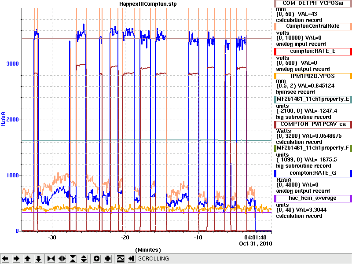Click the Hz/uA y-axis label

3,119
